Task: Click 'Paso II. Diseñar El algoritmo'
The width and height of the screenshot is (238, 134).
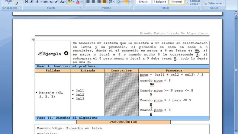Action: tap(67, 118)
